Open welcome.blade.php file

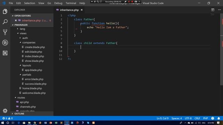[34, 93]
